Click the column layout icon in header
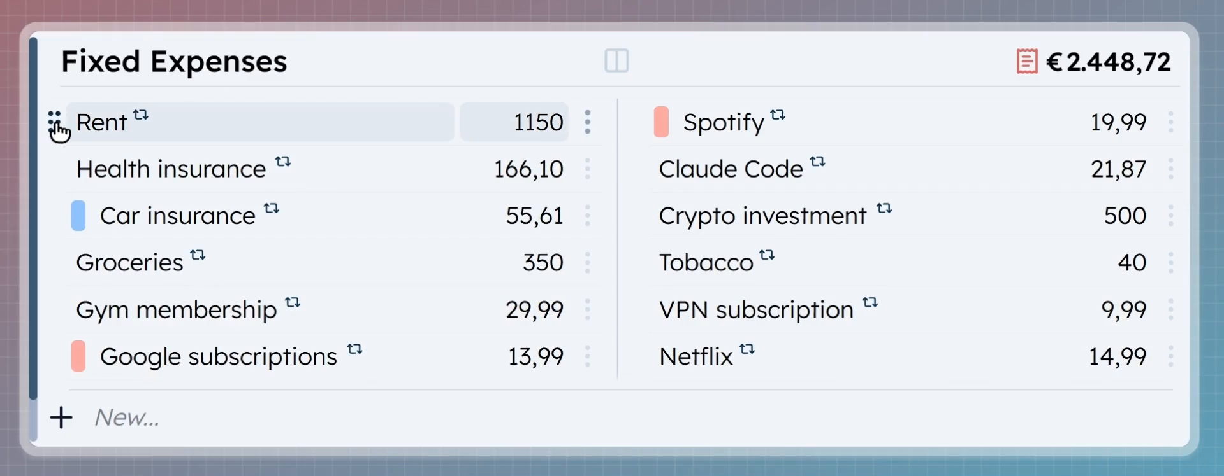1224x476 pixels. [x=616, y=61]
